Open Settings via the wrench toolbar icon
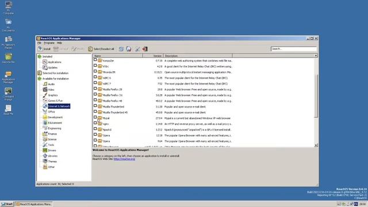 click(137, 49)
